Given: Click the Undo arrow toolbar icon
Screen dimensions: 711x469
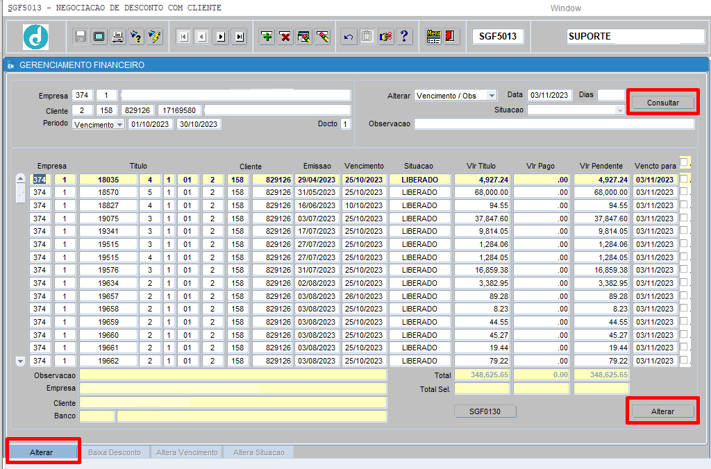Looking at the screenshot, I should click(349, 37).
